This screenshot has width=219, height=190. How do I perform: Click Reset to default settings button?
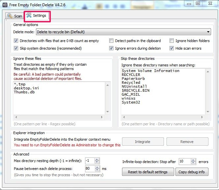coord(148,172)
